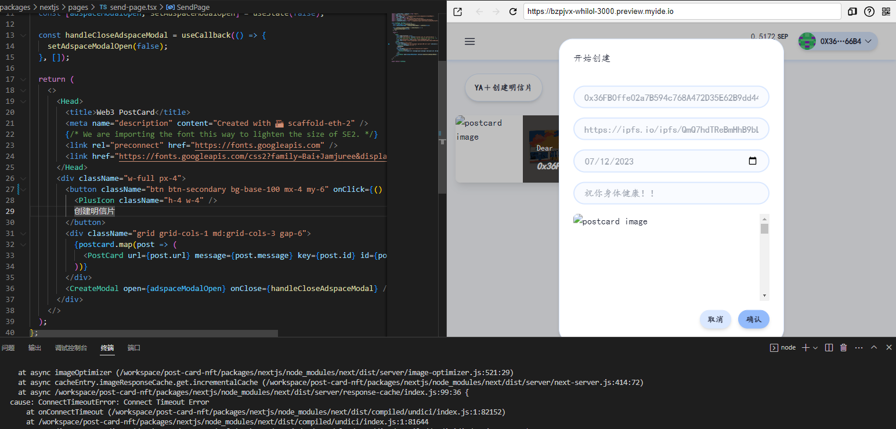Open new terminal launch profile dropdown
Image resolution: width=896 pixels, height=429 pixels.
[815, 347]
